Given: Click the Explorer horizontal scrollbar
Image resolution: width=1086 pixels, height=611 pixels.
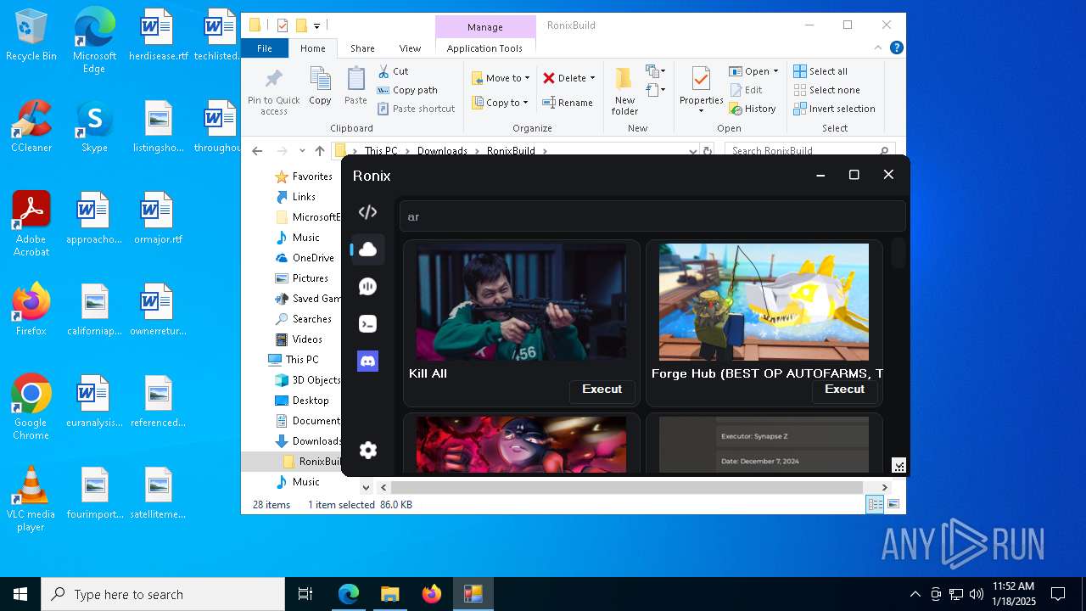Looking at the screenshot, I should pos(628,487).
